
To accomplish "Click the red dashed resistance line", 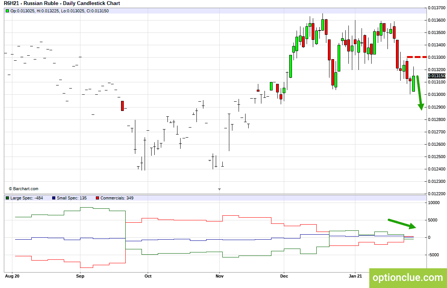I will 417,57.
